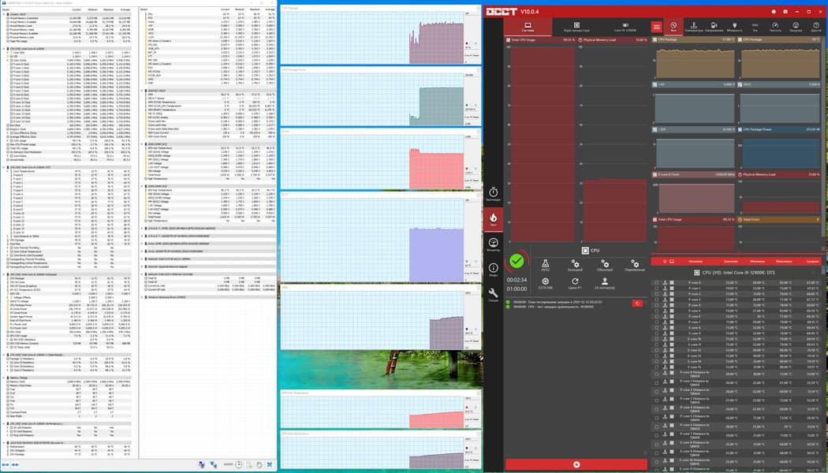The image size is (828, 473).
Task: Expand the Windows Hardware Errors group in HWiNFO
Action: 143,297
